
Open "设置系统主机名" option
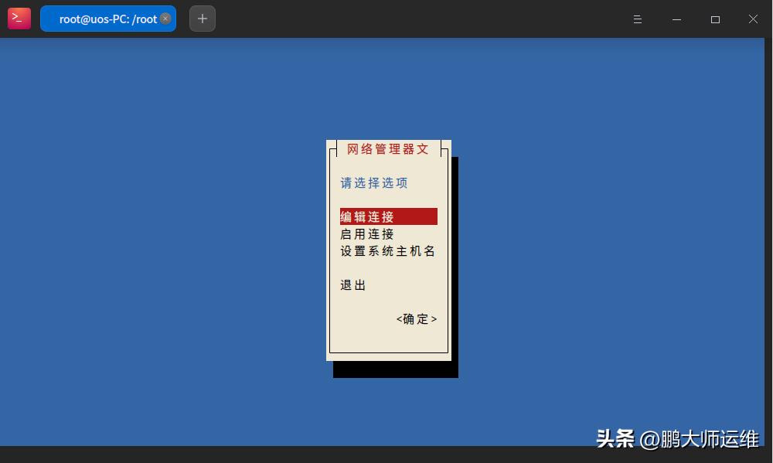[x=387, y=250]
